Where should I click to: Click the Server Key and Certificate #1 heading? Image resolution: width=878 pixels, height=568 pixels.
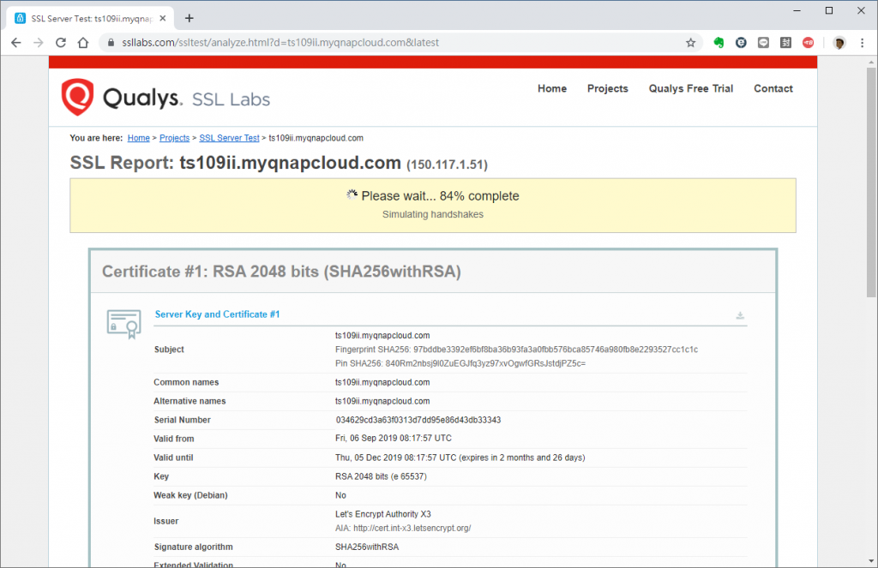coord(217,314)
